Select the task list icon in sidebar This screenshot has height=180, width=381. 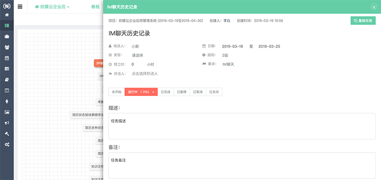click(x=7, y=25)
